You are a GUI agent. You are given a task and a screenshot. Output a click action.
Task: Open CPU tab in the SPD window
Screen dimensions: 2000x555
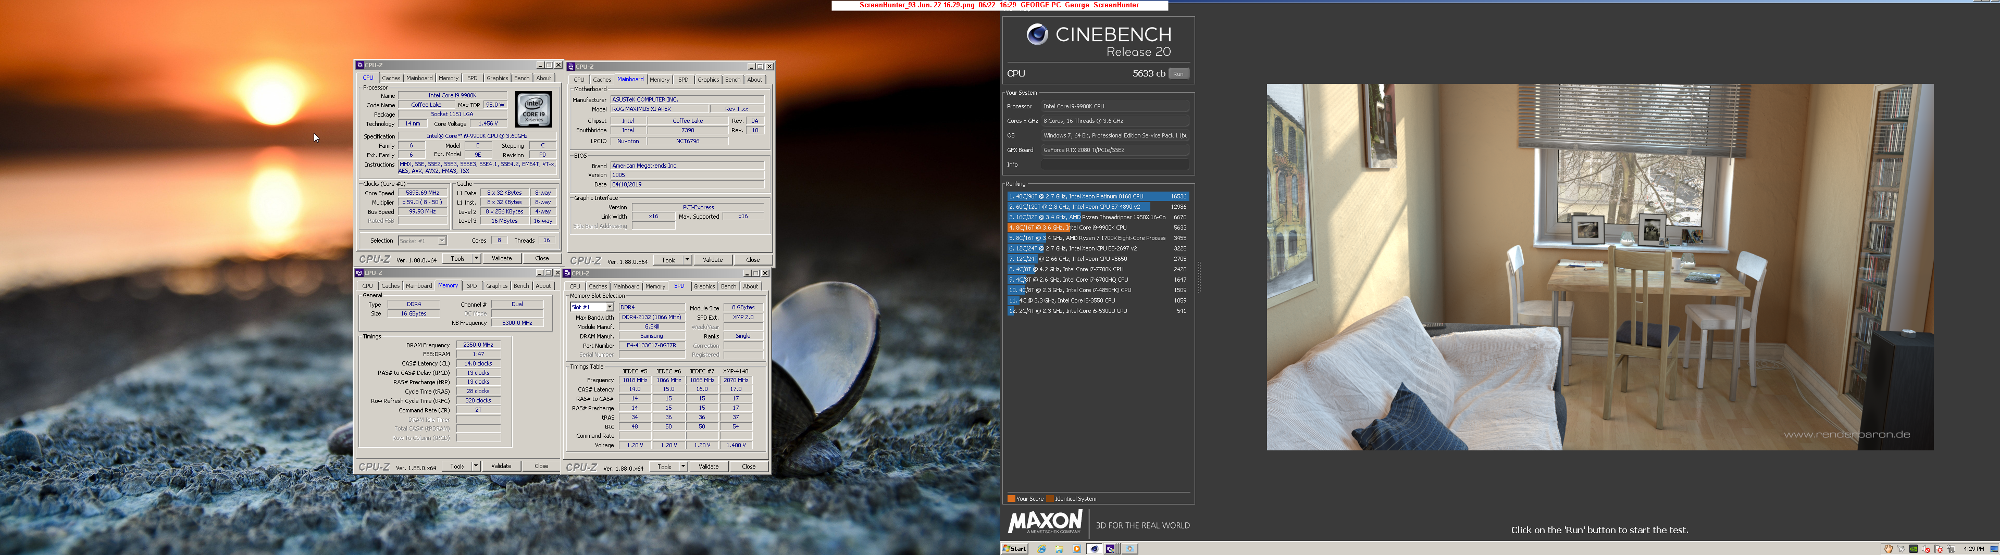[x=575, y=286]
